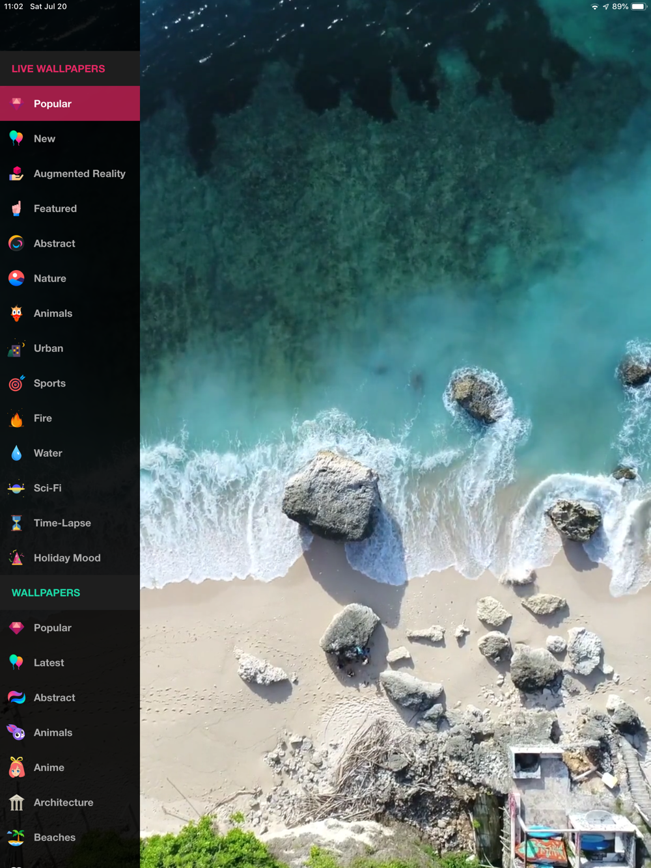Click the Holiday Mood tree icon
651x868 pixels.
16,558
